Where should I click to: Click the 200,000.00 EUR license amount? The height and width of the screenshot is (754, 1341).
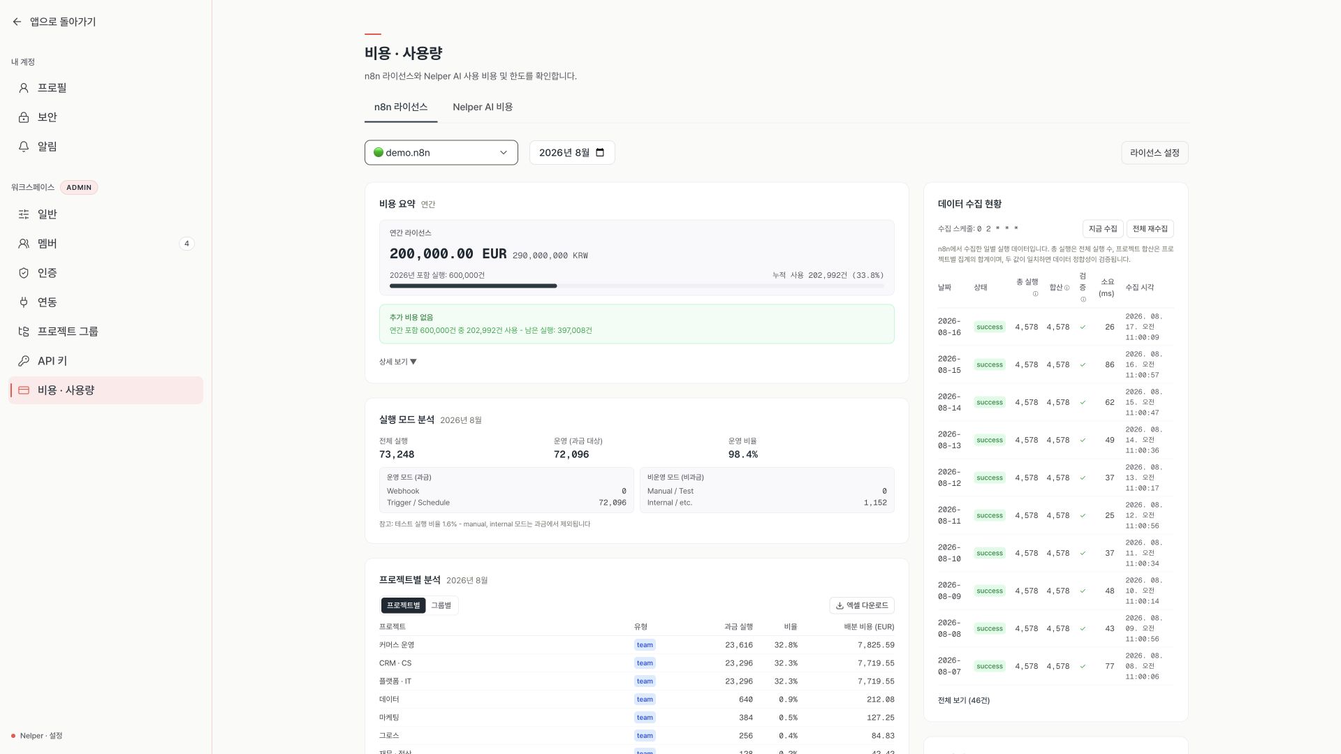[448, 254]
